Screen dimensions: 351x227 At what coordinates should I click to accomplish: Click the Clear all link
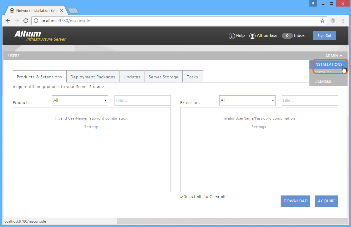(x=217, y=197)
